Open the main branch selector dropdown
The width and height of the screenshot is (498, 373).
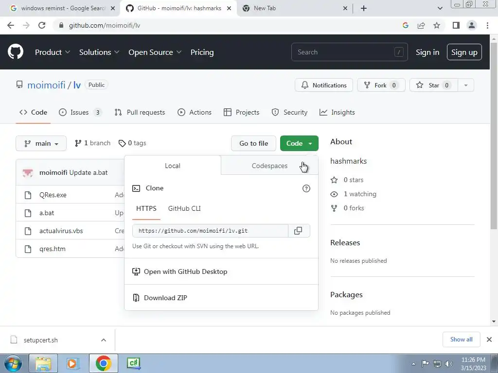(41, 143)
